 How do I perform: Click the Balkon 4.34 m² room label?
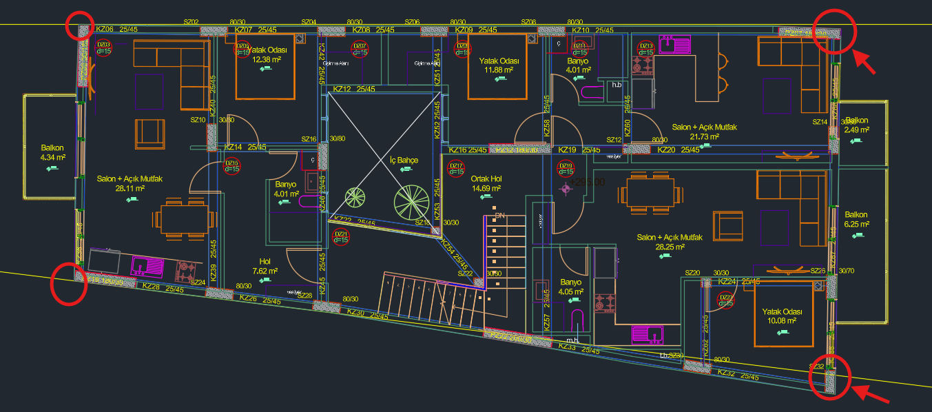click(52, 152)
